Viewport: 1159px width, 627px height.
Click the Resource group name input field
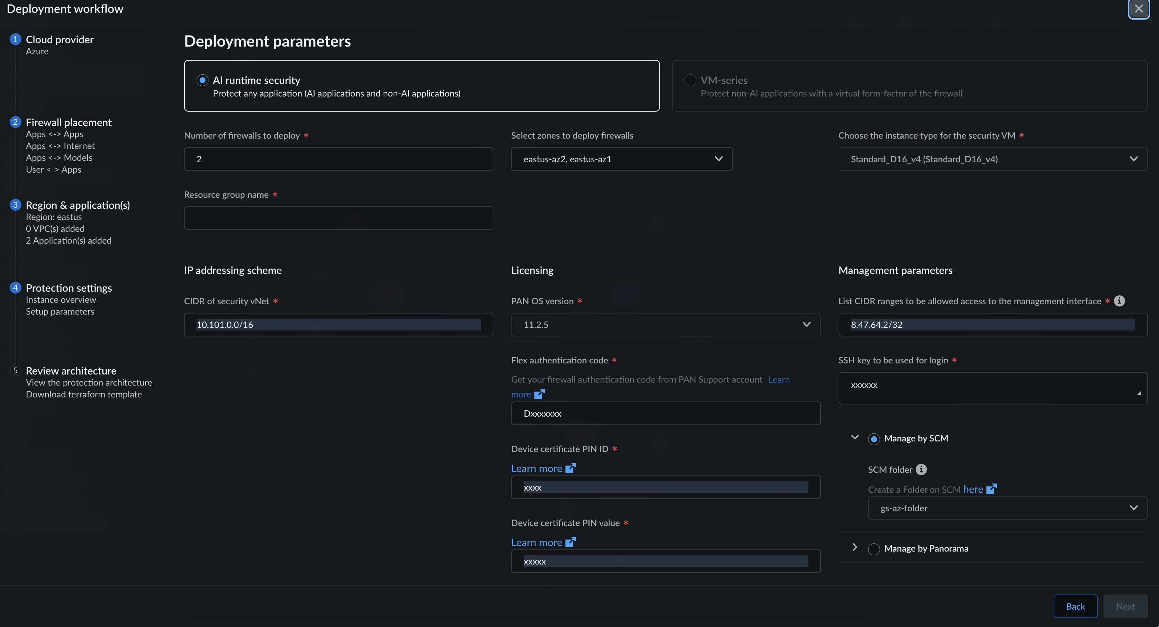338,218
